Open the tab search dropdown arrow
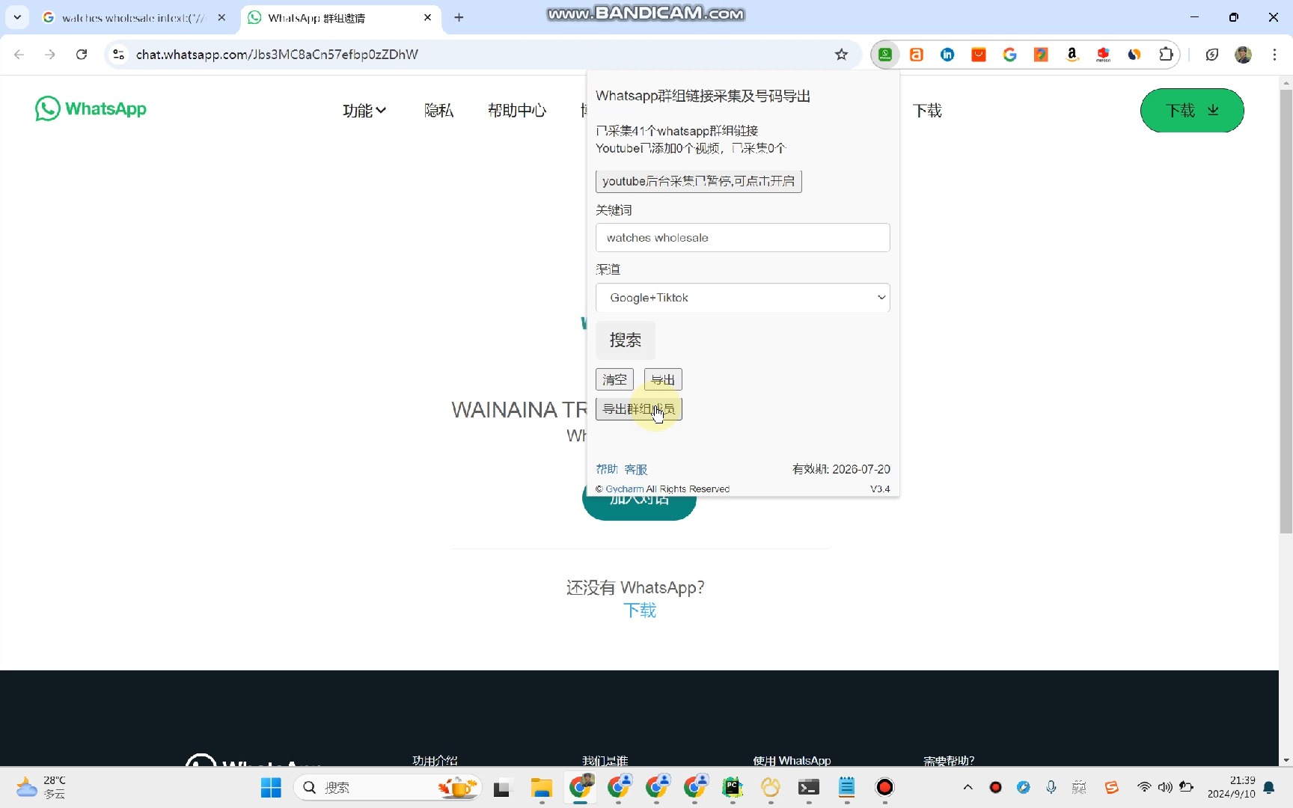 pos(17,17)
